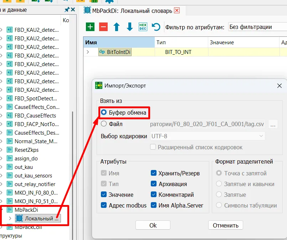Toggle HEX/DEC display mode

(x=143, y=27)
